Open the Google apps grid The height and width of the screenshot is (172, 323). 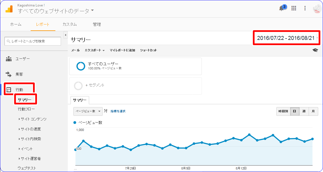294,8
